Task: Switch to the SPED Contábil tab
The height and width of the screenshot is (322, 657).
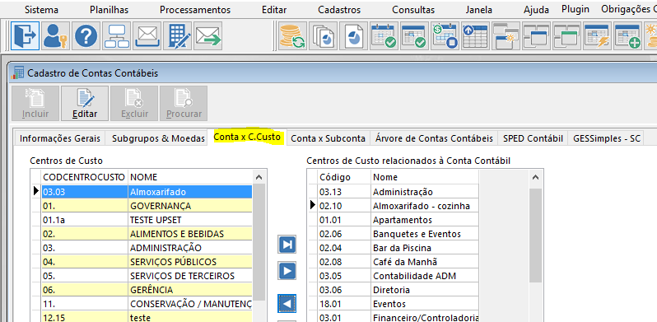Action: click(x=533, y=138)
